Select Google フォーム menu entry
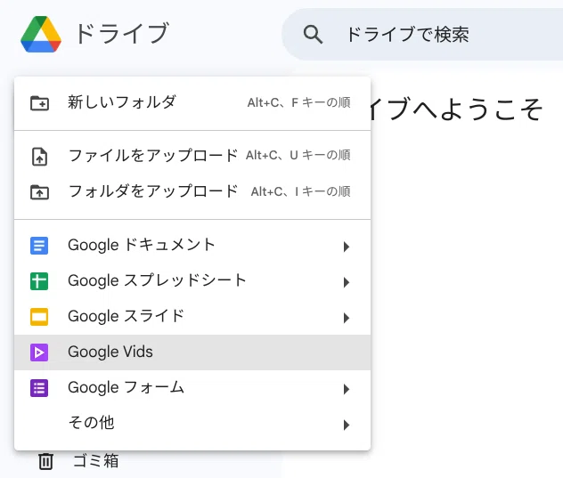 pos(192,388)
